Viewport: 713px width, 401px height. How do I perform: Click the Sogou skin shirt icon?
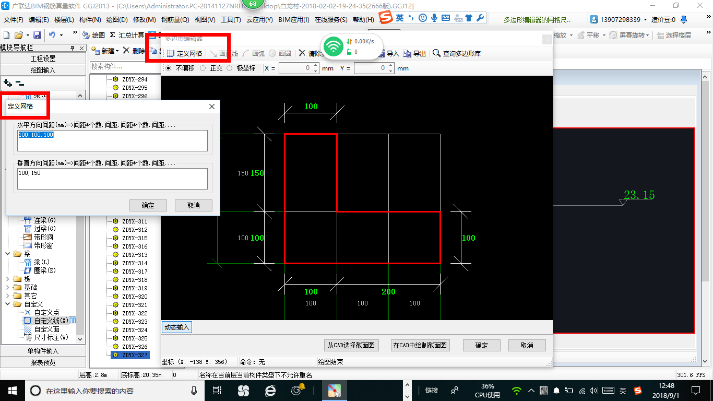(469, 18)
